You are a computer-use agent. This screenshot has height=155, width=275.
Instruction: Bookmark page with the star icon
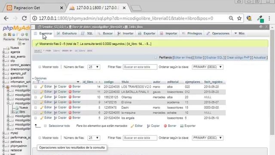click(239, 18)
